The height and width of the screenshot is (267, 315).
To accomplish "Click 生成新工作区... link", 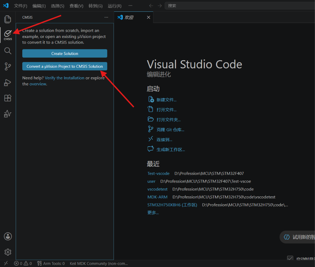I will coord(171,150).
